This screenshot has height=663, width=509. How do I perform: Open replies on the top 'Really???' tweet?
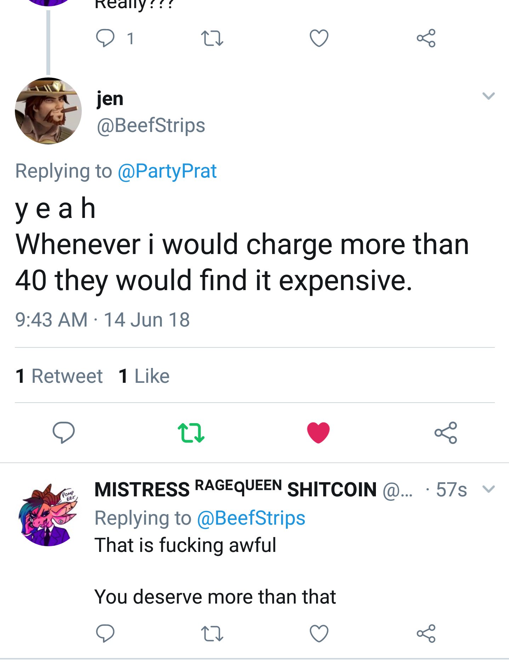tap(105, 38)
